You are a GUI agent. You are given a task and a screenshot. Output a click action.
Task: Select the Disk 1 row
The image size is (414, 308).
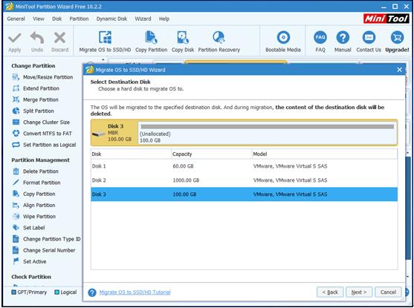pyautogui.click(x=244, y=166)
